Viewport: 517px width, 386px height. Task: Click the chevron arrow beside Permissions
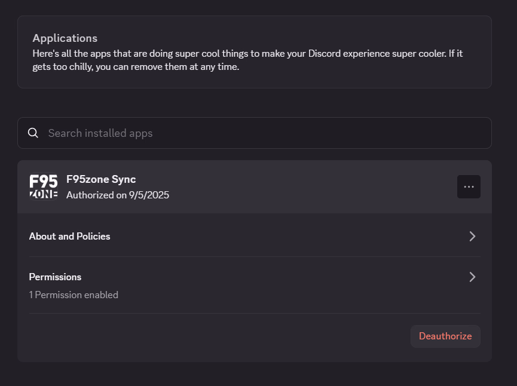pos(472,277)
